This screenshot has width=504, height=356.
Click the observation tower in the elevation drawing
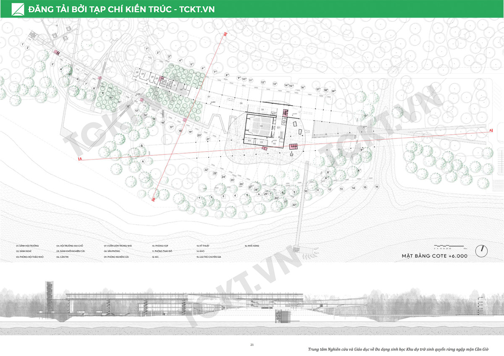[x=50, y=298]
